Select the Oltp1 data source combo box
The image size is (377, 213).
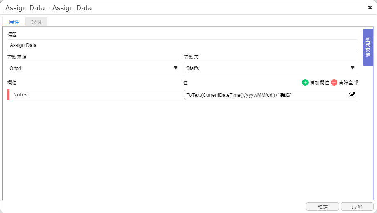tap(94, 68)
